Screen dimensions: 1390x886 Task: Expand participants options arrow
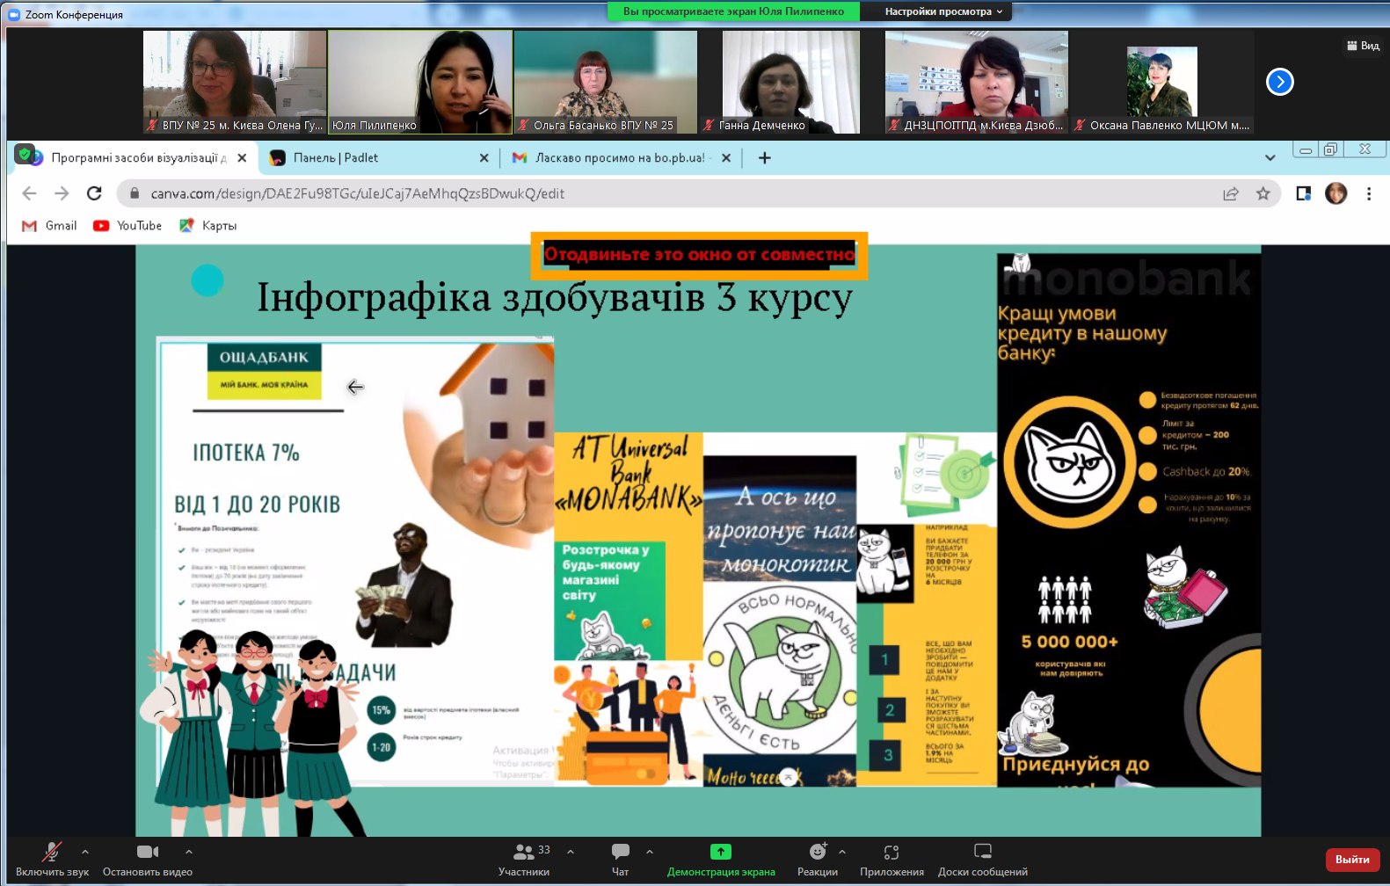[x=571, y=852]
